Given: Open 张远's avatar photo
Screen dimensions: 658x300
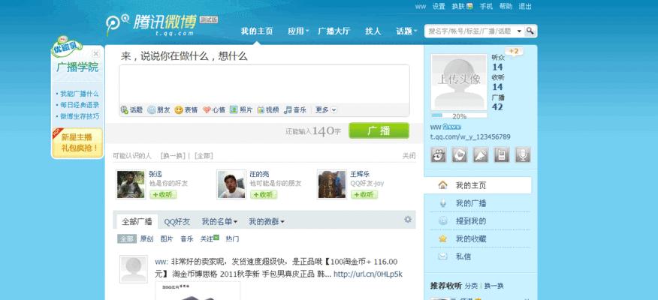Looking at the screenshot, I should [131, 184].
